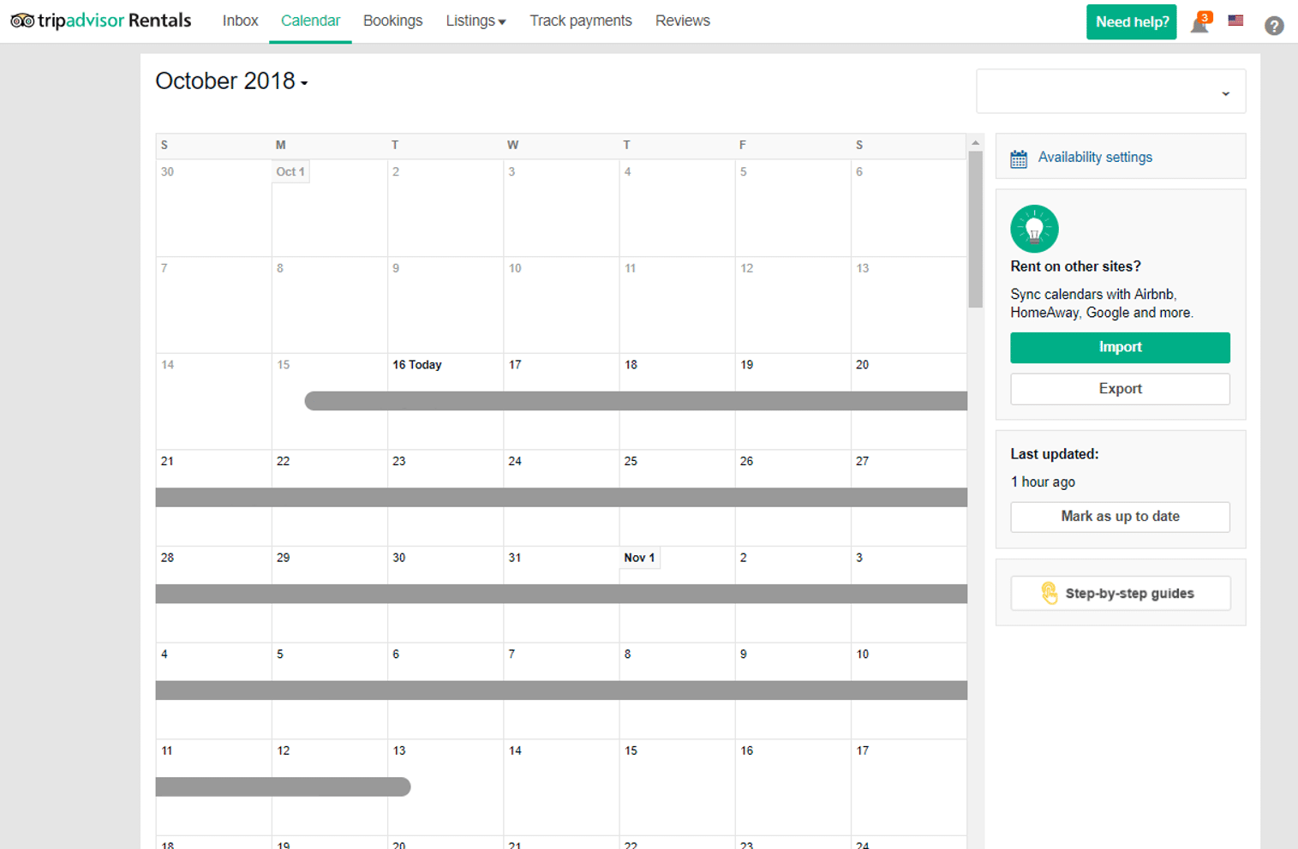This screenshot has height=849, width=1298.
Task: Click the US flag language icon
Action: 1235,21
